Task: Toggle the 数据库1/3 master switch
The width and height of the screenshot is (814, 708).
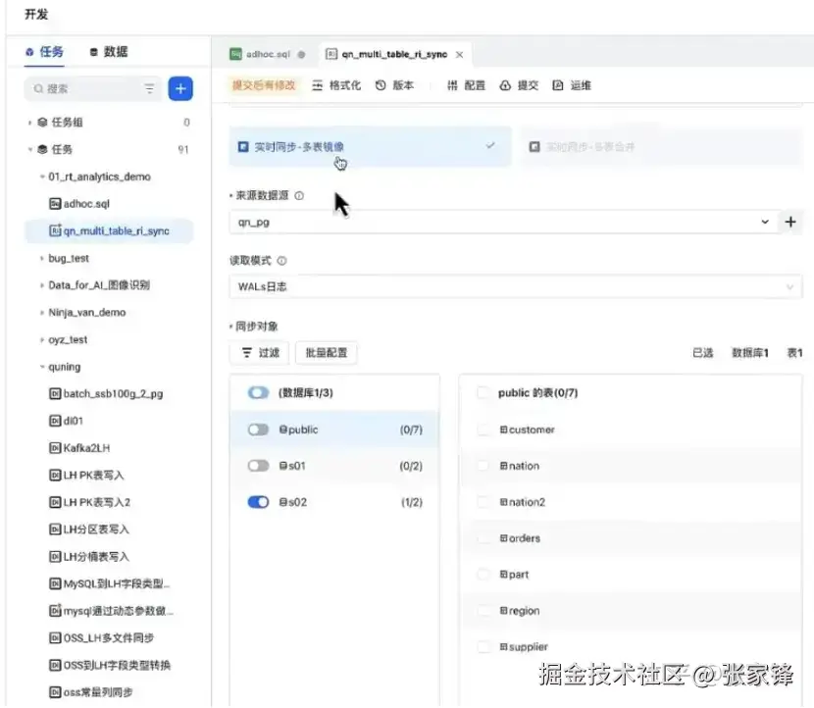Action: (x=258, y=393)
